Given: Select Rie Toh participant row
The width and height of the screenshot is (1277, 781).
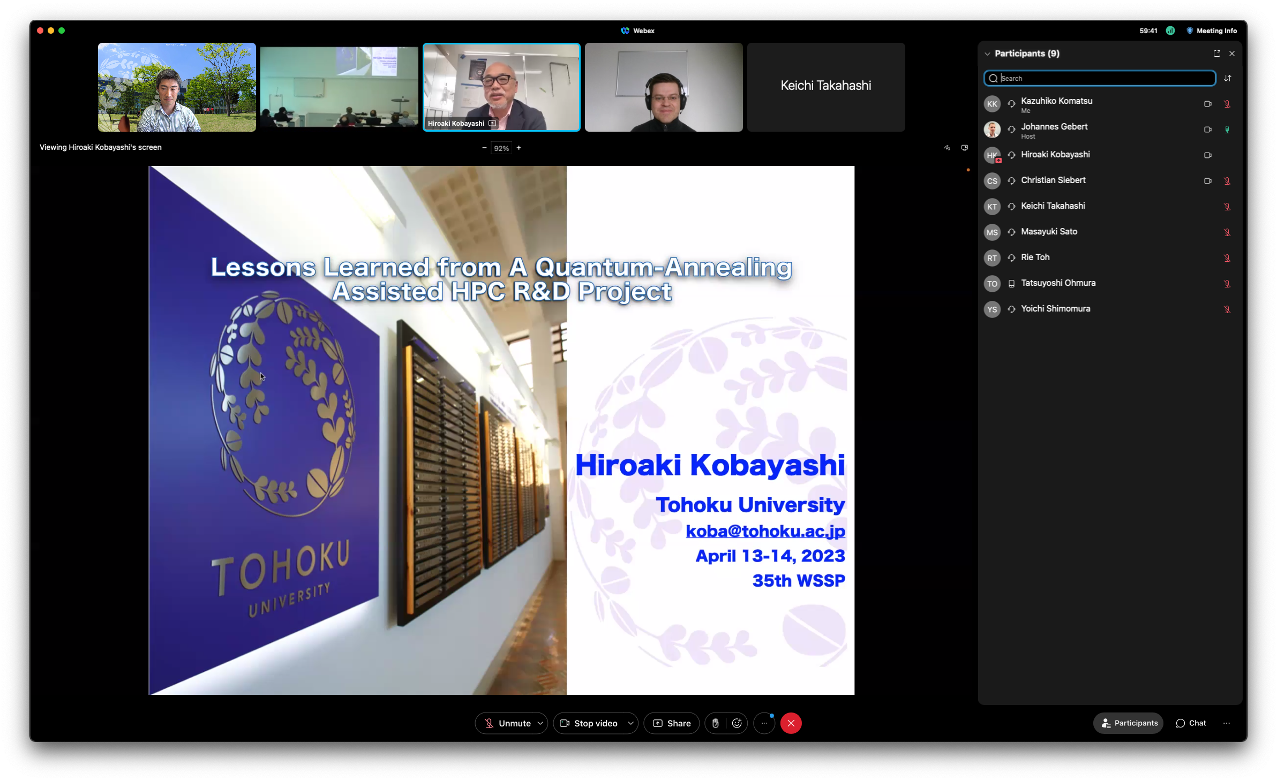Looking at the screenshot, I should [1110, 258].
